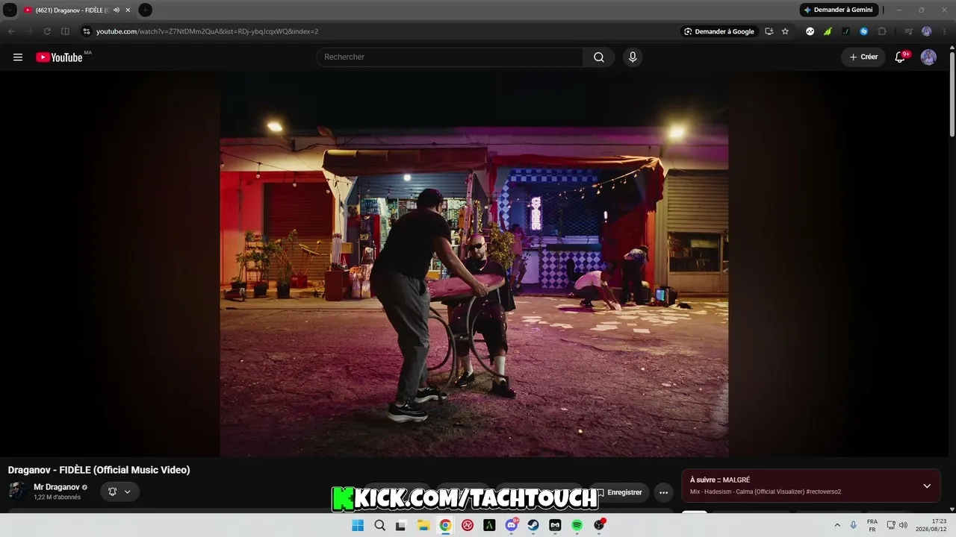Click Demander à Gemini button

tap(838, 10)
